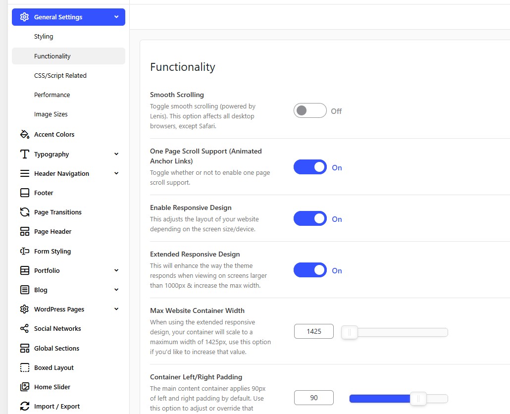Click the Boxed Layout dashed square icon
This screenshot has height=414, width=510.
pyautogui.click(x=24, y=367)
